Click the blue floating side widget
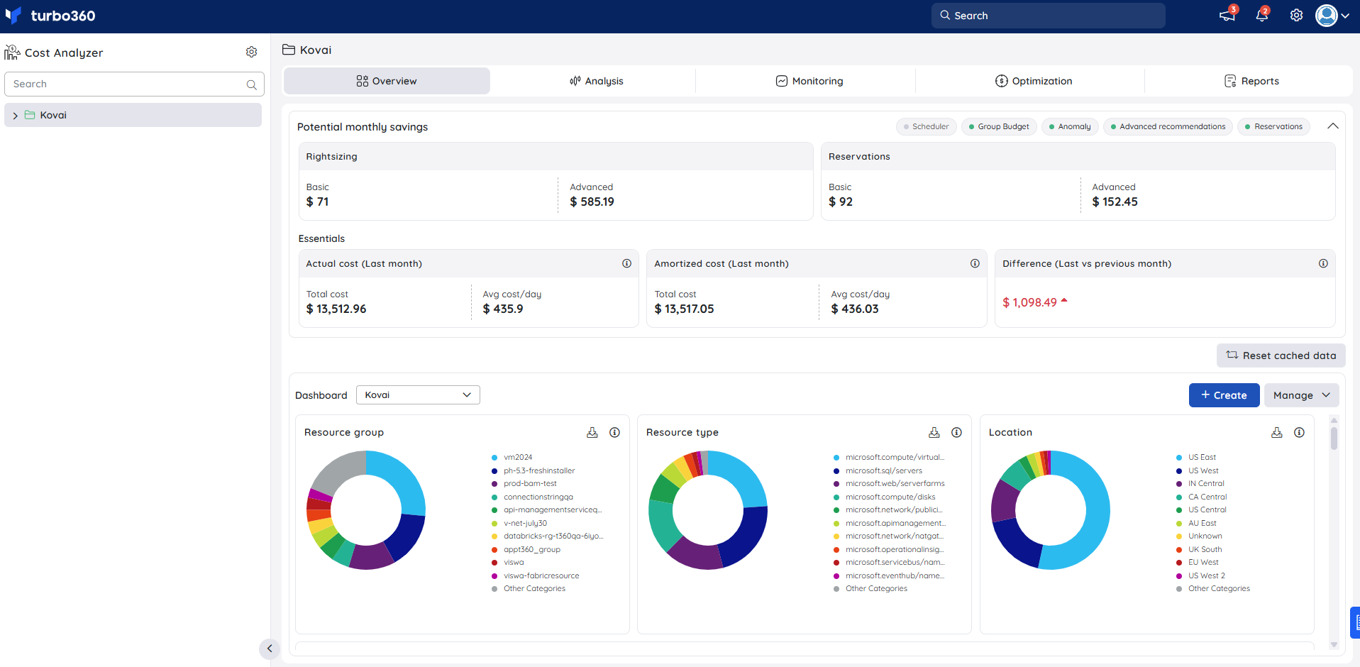Screen dimensions: 1360x667 pos(1355,622)
